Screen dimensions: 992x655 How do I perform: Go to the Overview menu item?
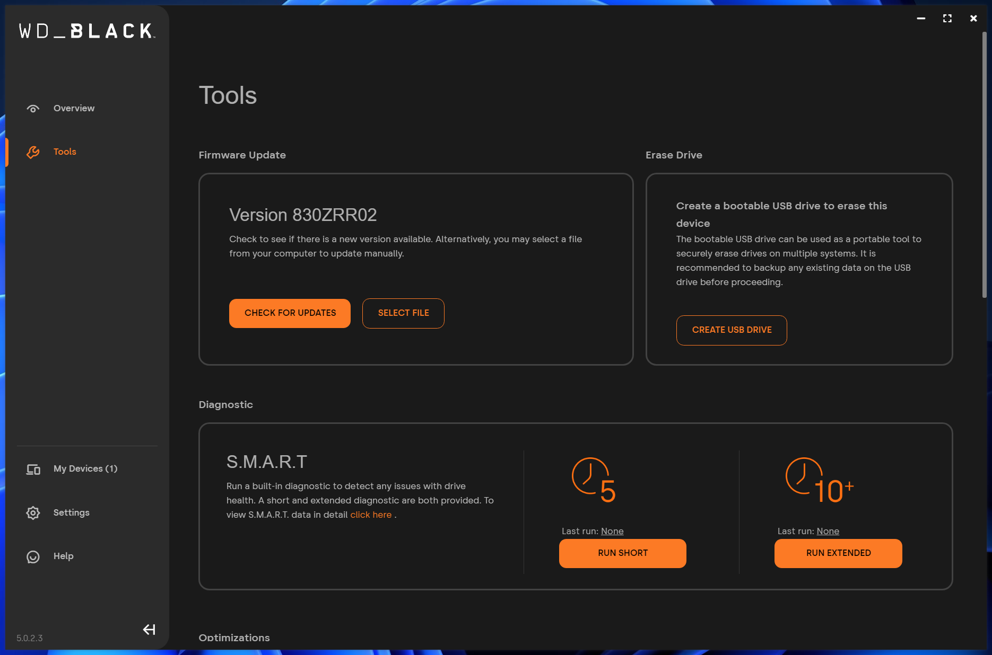(x=74, y=108)
